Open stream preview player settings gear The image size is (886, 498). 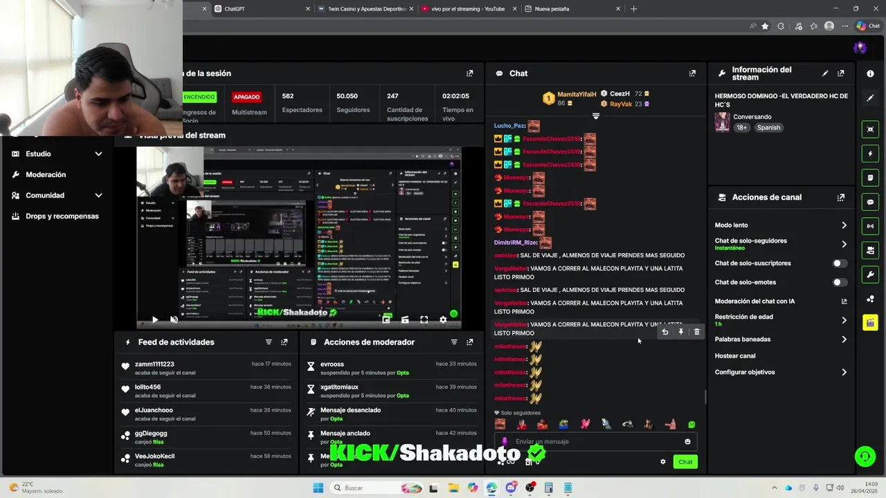(443, 320)
